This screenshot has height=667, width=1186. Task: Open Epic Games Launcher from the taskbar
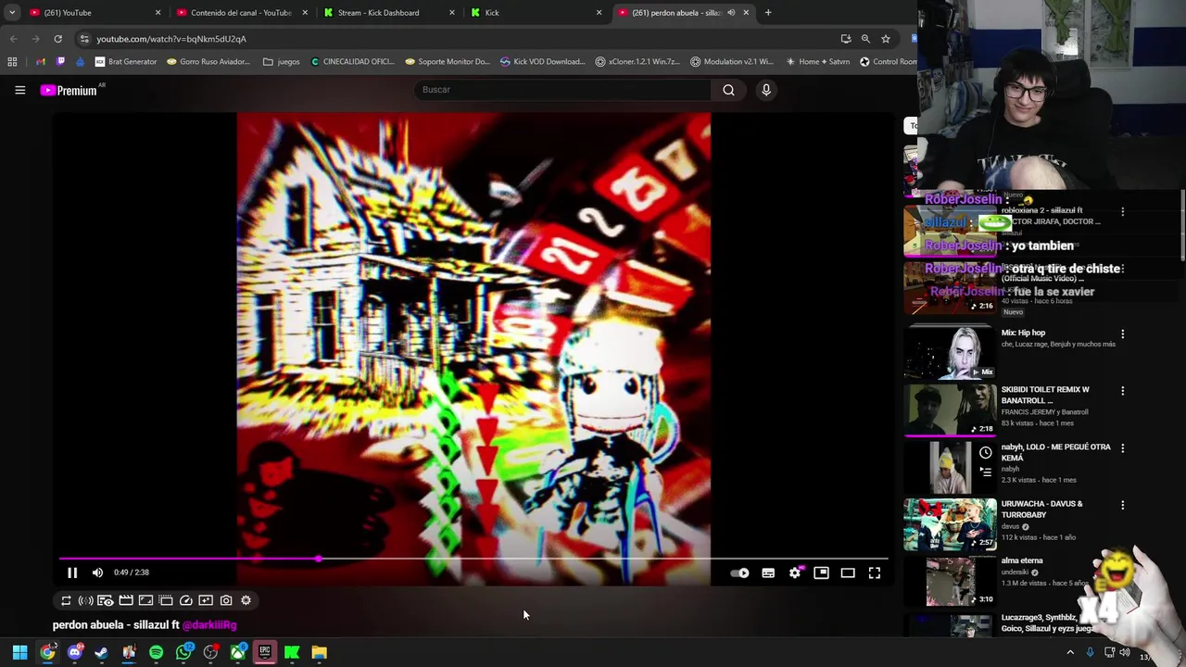(x=265, y=652)
